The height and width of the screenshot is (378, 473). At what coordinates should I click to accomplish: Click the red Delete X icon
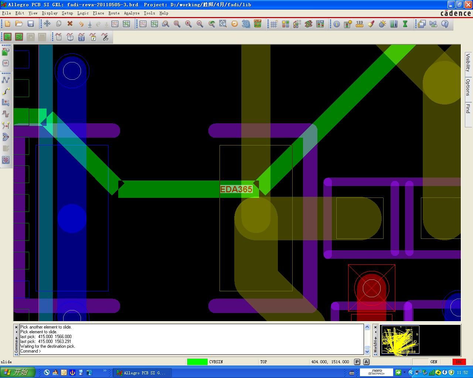(x=70, y=24)
